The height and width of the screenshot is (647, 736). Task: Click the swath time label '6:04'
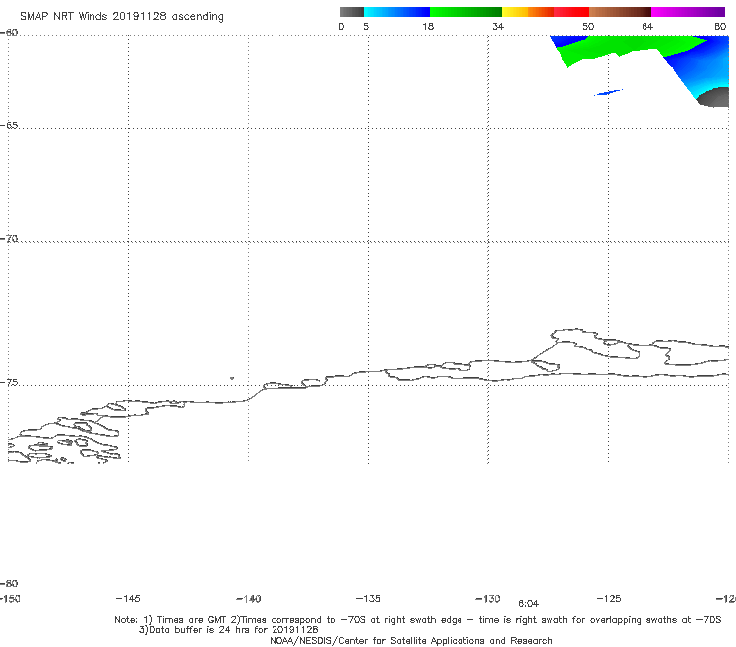point(528,604)
